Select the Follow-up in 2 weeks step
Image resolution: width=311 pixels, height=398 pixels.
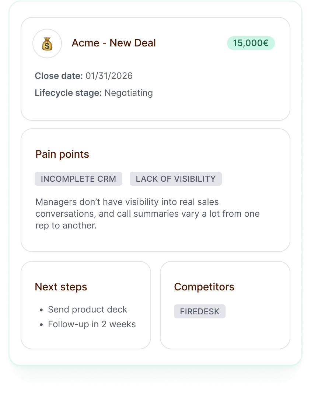click(92, 324)
